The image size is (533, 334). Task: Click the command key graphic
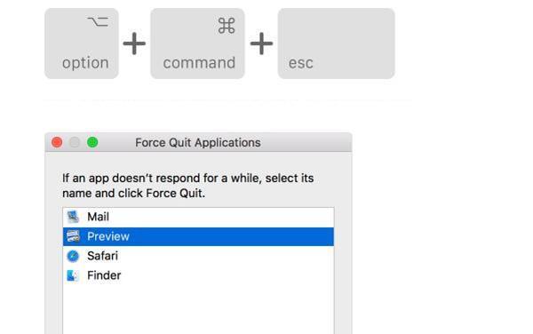coord(197,44)
